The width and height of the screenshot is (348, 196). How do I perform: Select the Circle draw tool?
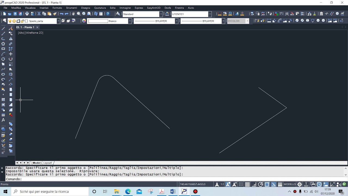[x=3, y=59]
